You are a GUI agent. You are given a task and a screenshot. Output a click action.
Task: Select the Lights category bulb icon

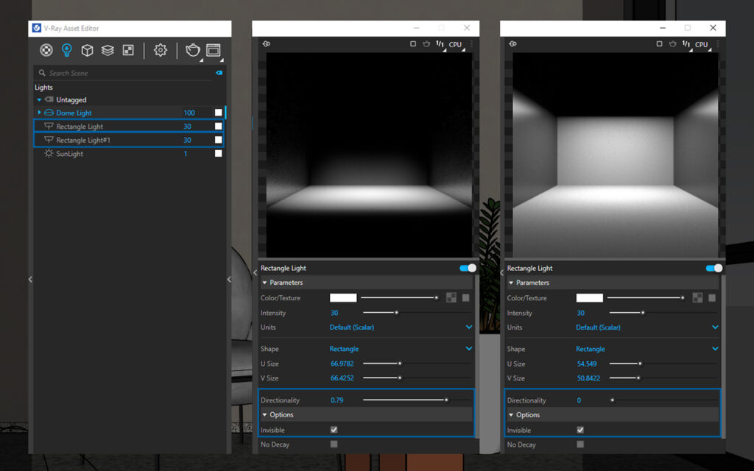click(67, 50)
